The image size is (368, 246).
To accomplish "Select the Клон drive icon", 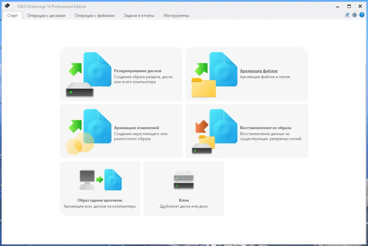I will coord(183,180).
